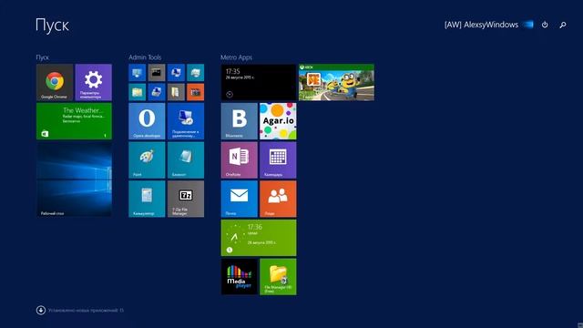The image size is (583, 328).
Task: Launch the Paint tile
Action: (x=147, y=160)
